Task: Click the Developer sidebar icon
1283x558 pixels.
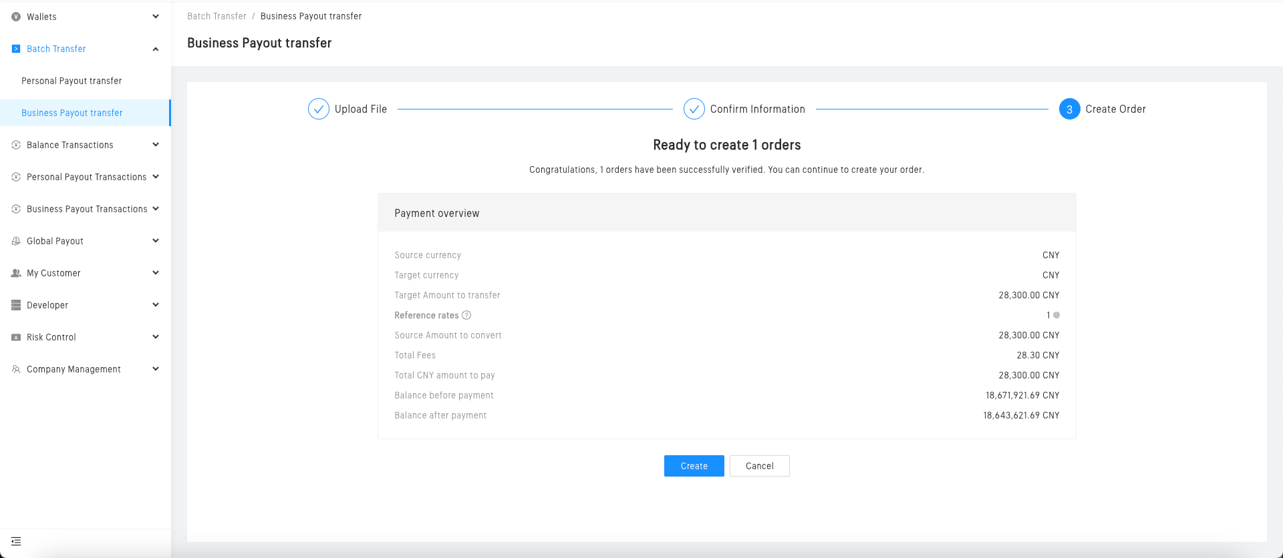Action: tap(16, 305)
